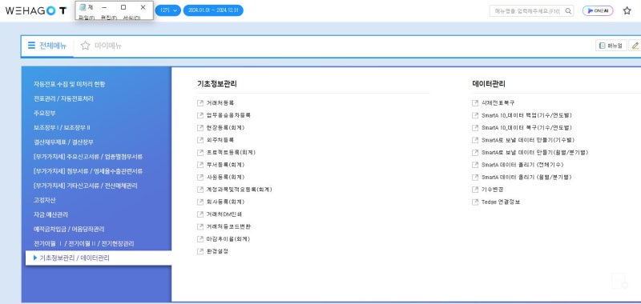Click the pencil edit icon
The width and height of the screenshot is (641, 304).
click(x=635, y=46)
